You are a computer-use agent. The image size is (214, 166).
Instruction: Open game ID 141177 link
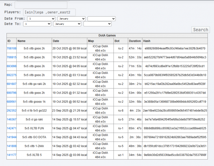point(12,155)
